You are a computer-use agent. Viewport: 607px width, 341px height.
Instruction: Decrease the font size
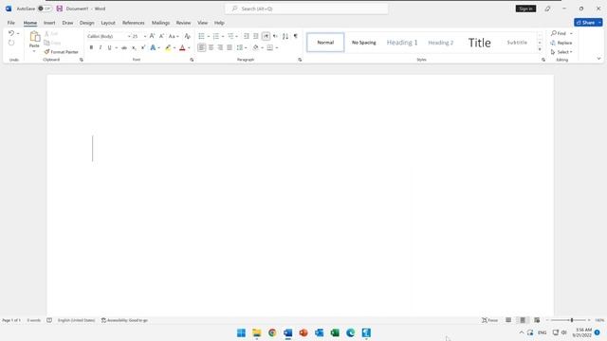click(161, 36)
